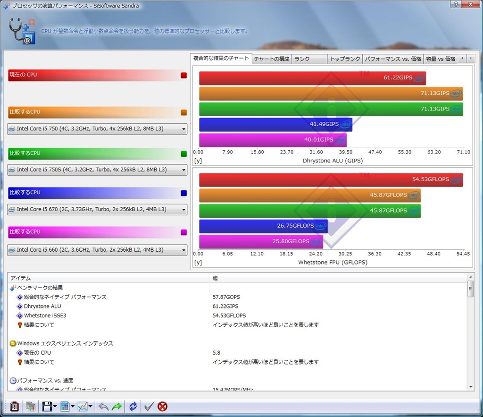
Task: Click the アイテム column header
Action: pos(109,278)
